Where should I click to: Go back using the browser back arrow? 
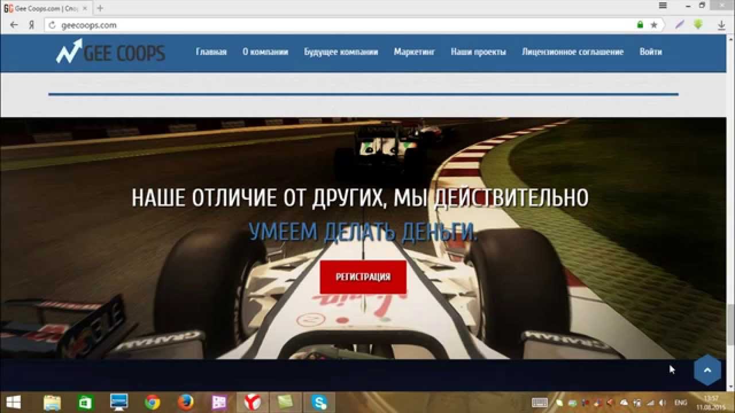coord(14,25)
